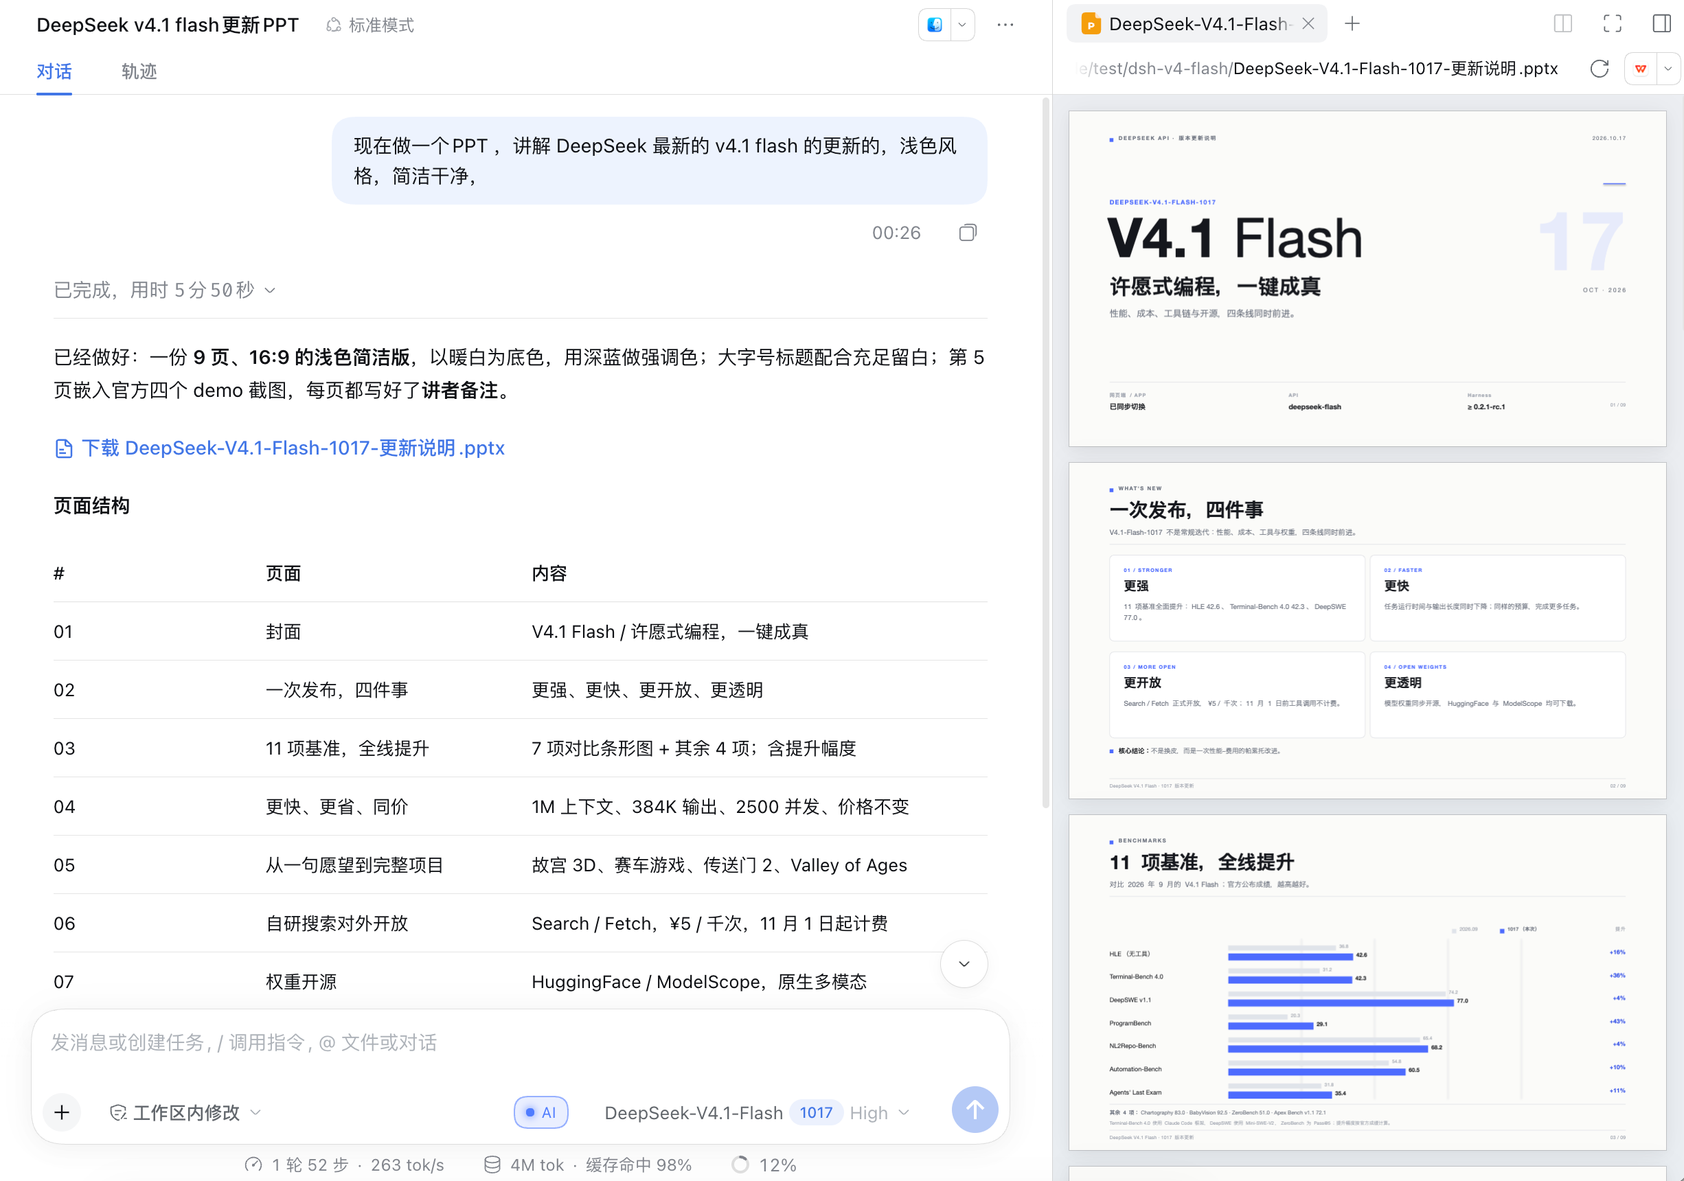
Task: Click the 12% context usage indicator
Action: pos(764,1165)
